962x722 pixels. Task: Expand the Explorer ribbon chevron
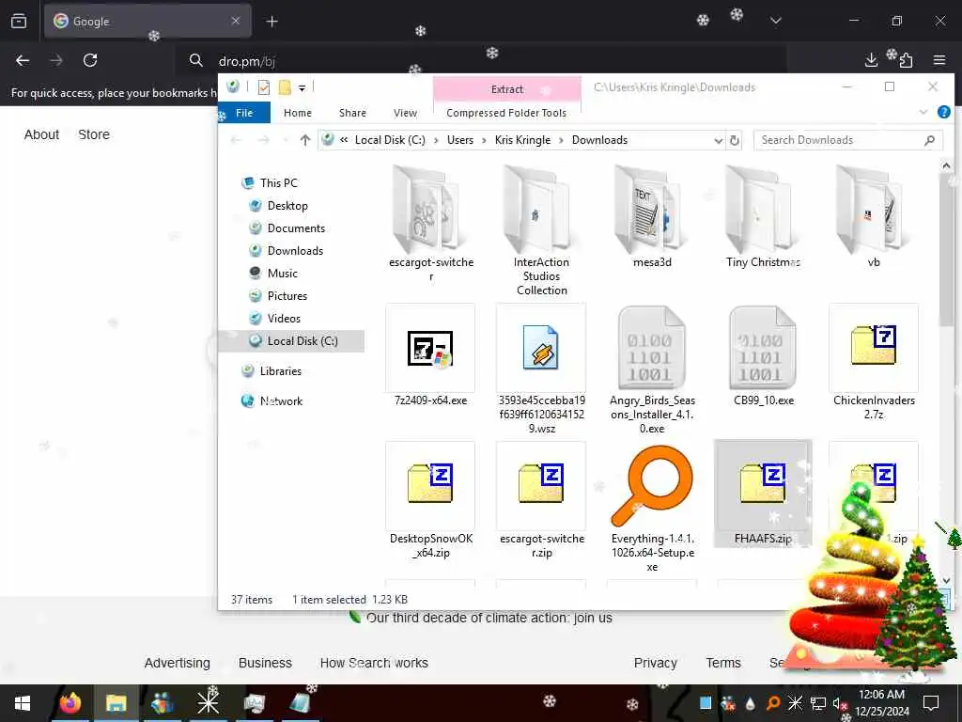(923, 112)
